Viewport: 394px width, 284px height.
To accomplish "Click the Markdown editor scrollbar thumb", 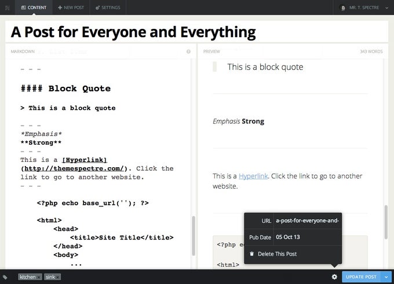I will [194, 236].
